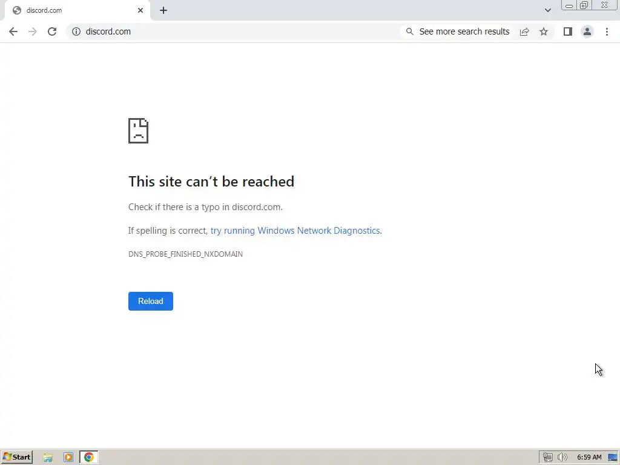Image resolution: width=620 pixels, height=465 pixels.
Task: Launch the media player taskbar icon
Action: 68,458
